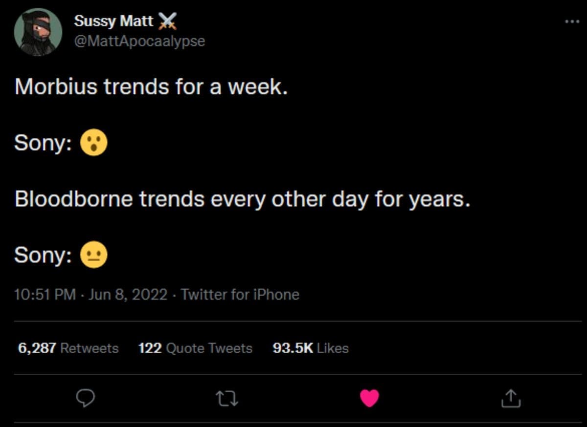Open the Sussy Matt display name
The width and height of the screenshot is (587, 427).
point(113,21)
